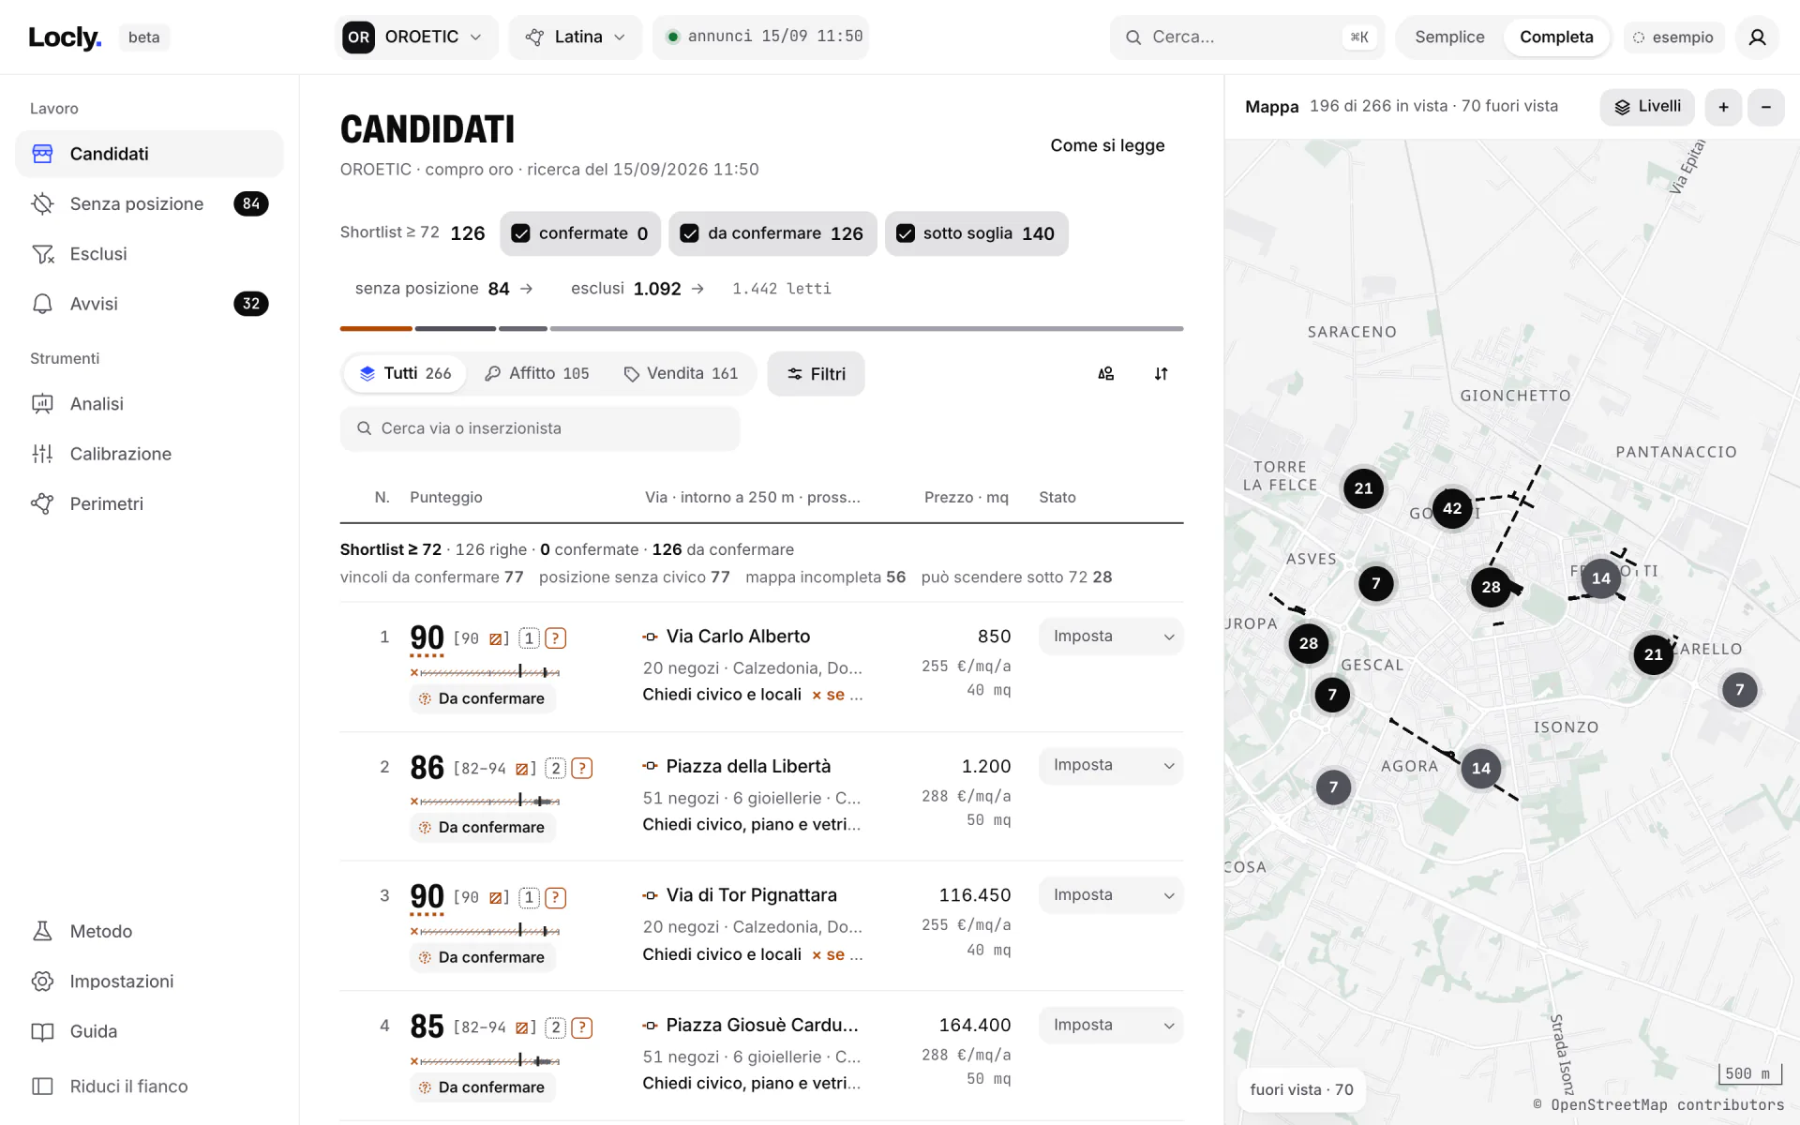
Task: Open Imposta dropdown for Via di Tor Pignattara
Action: [x=1111, y=895]
